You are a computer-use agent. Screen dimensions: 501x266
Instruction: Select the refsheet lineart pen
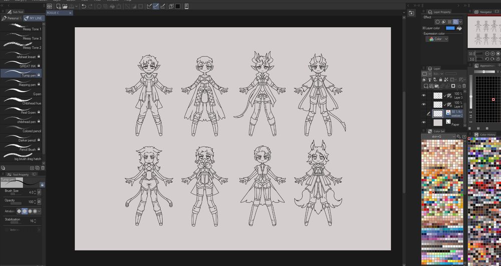pos(21,55)
